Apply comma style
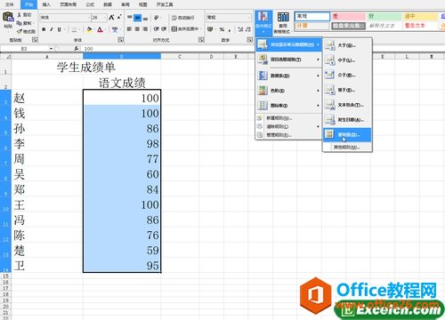The width and height of the screenshot is (445, 320). [230, 29]
